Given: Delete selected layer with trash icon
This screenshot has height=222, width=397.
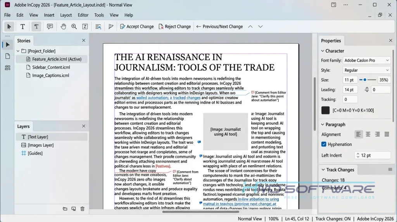Looking at the screenshot, I should [82, 209].
